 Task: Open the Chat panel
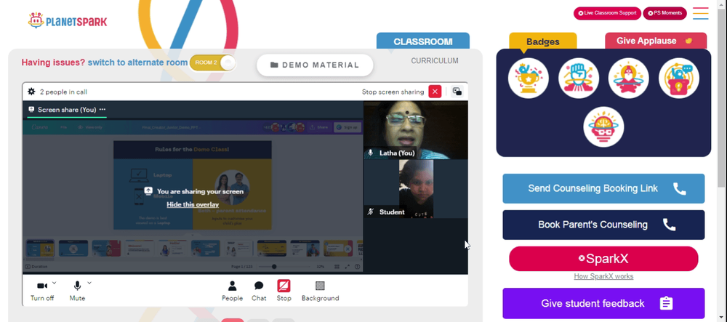pyautogui.click(x=259, y=291)
